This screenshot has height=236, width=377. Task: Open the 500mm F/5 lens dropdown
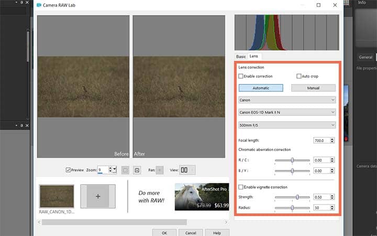(287, 125)
